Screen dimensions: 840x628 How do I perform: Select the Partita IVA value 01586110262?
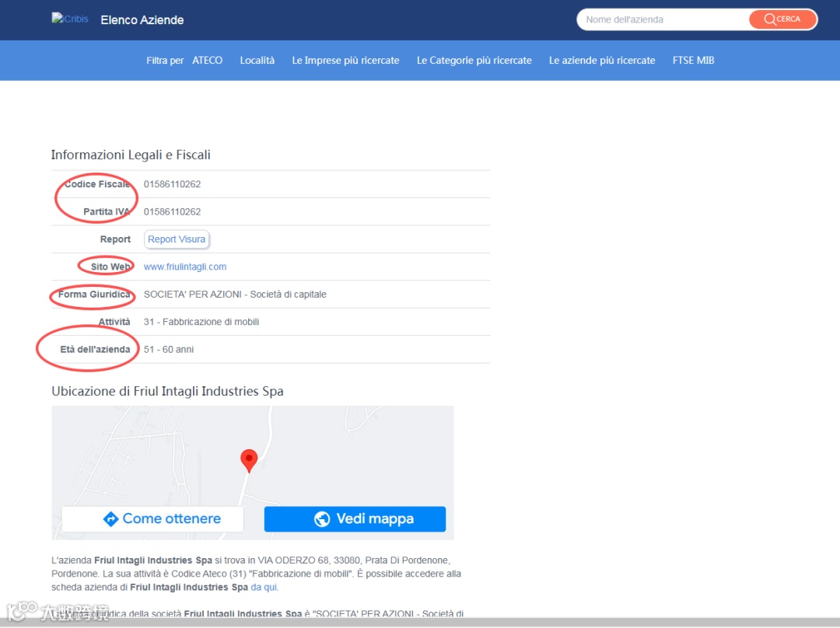[x=172, y=212]
